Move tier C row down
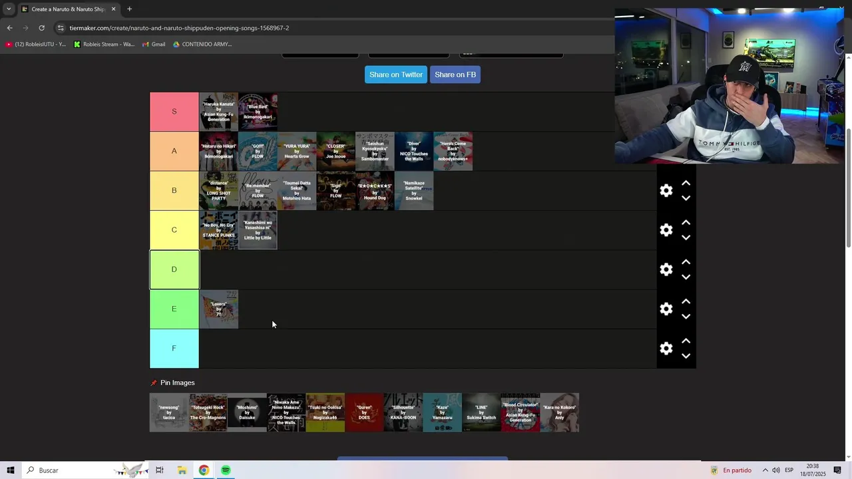 [686, 238]
